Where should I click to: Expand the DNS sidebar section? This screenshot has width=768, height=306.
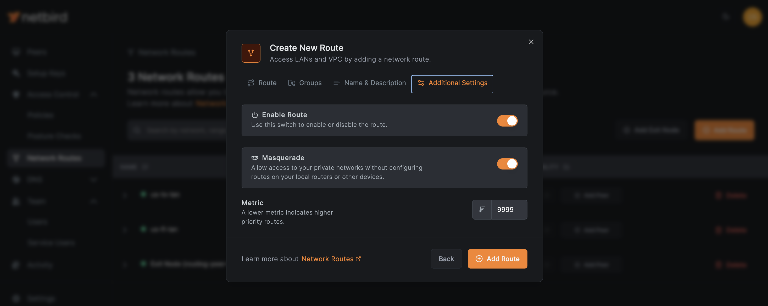pos(93,179)
